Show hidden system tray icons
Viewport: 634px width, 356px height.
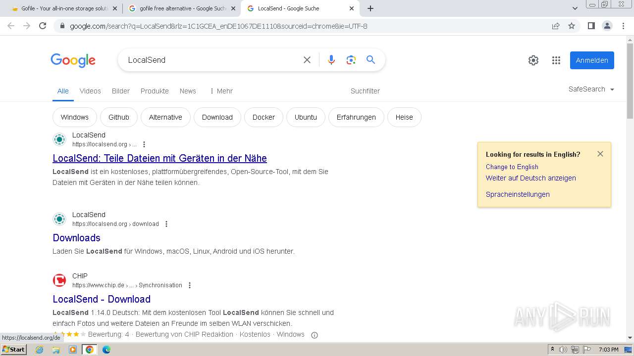(552, 350)
